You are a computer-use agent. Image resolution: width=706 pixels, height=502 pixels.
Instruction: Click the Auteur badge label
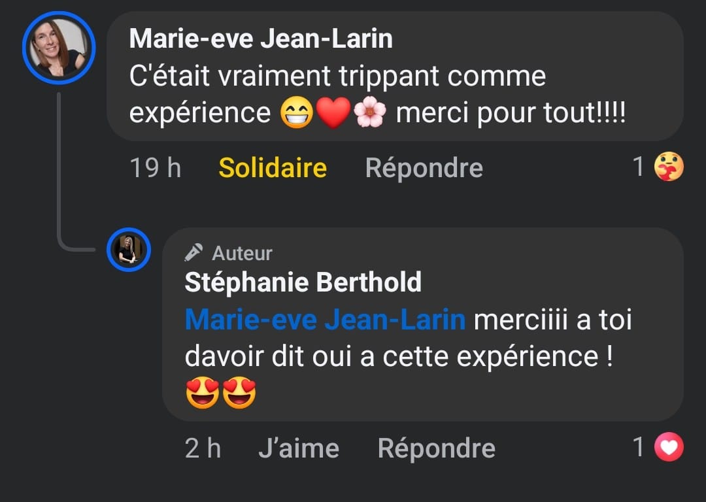(x=242, y=253)
